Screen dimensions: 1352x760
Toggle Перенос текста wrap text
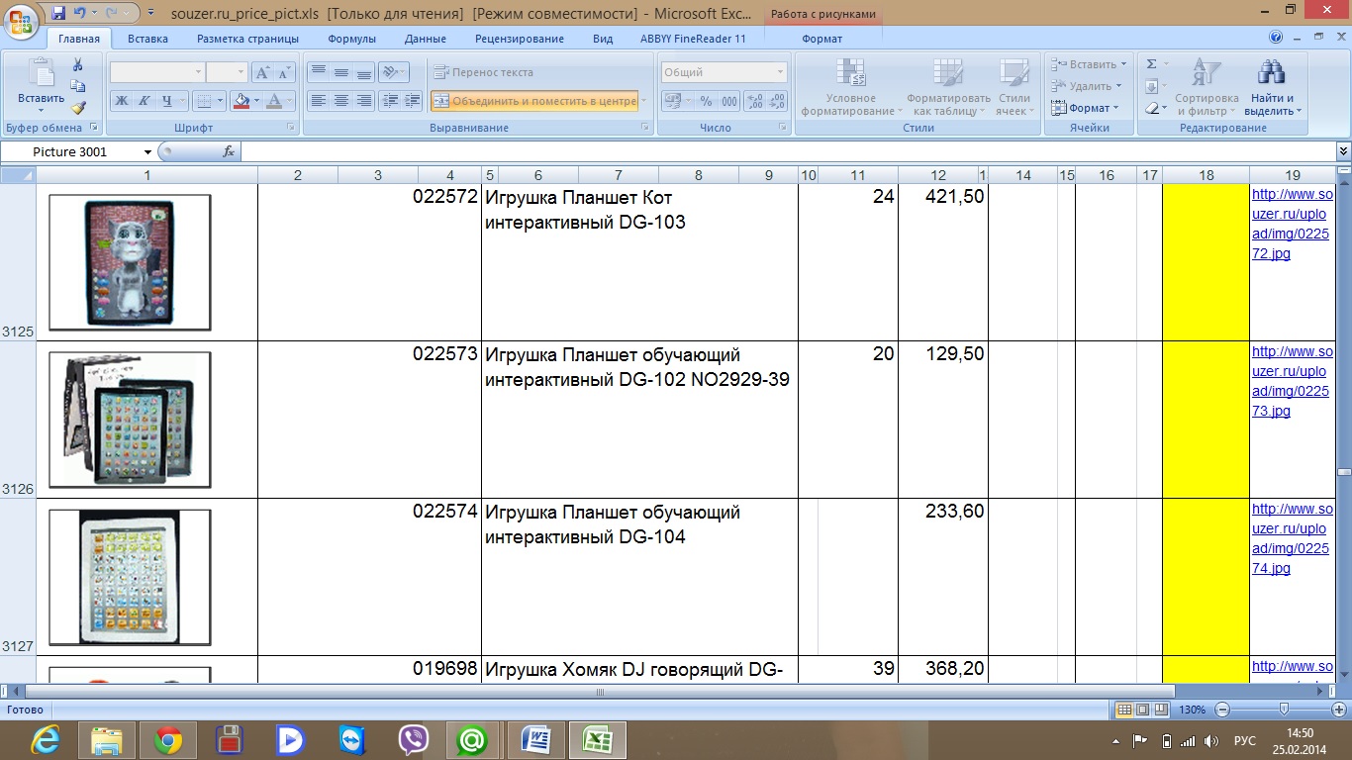point(483,72)
